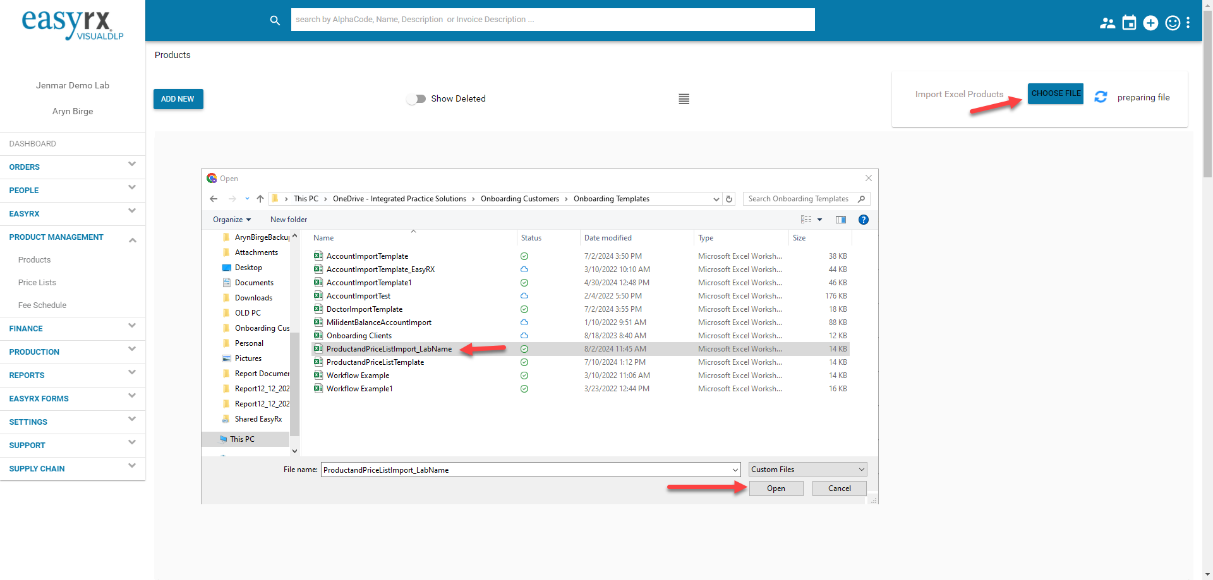Click the search magnifier icon in header
The width and height of the screenshot is (1213, 580).
coord(275,20)
